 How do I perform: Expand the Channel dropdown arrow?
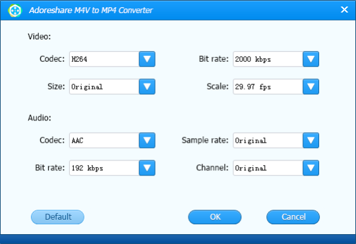pos(311,168)
